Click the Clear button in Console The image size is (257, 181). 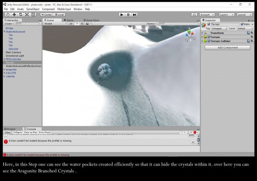pyautogui.click(x=7, y=133)
